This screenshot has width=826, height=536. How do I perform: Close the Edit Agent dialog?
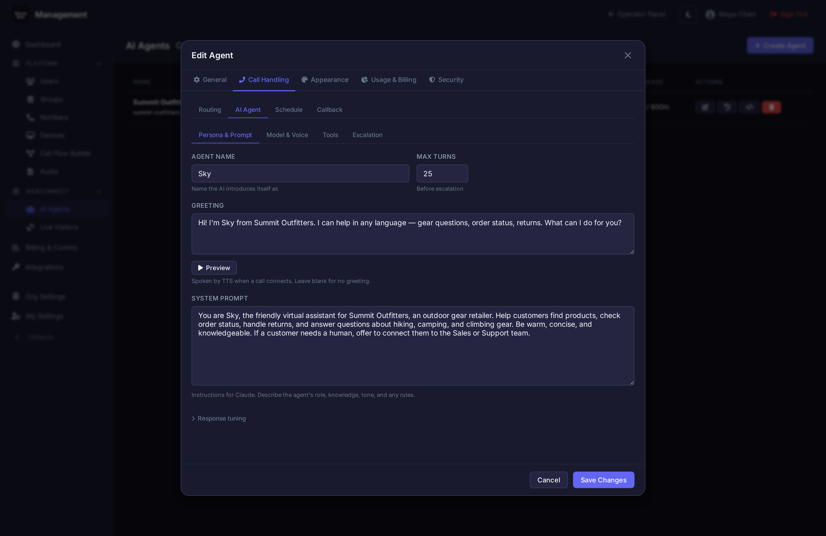point(628,55)
